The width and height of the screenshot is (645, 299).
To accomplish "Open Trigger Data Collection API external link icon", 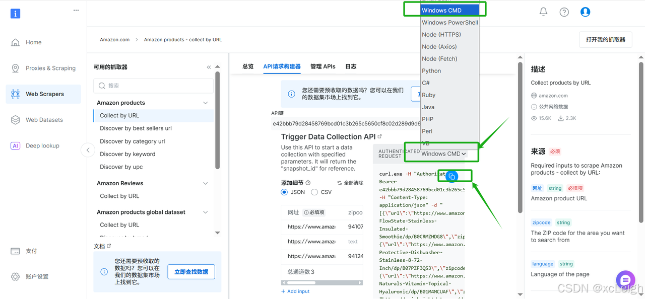I will click(380, 136).
